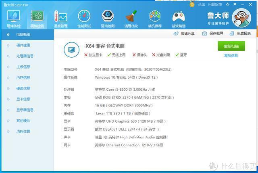The height and width of the screenshot is (173, 258).
Task: Click the gold medal icon in title bar
Action: point(192,4)
